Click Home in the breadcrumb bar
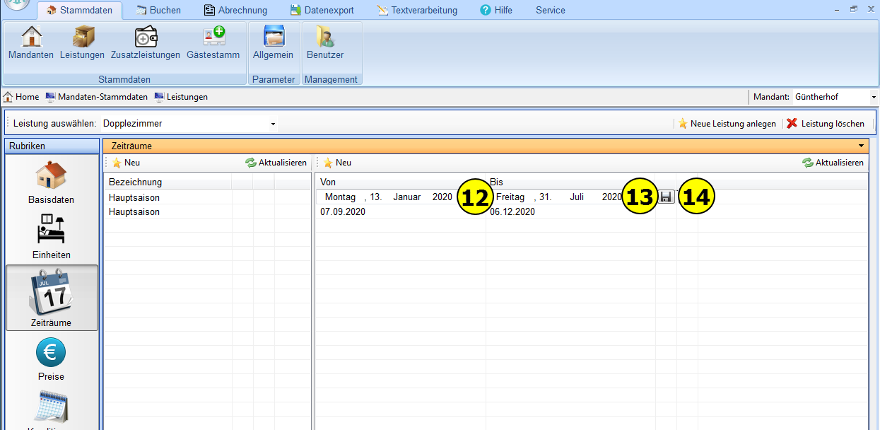 pyautogui.click(x=21, y=97)
